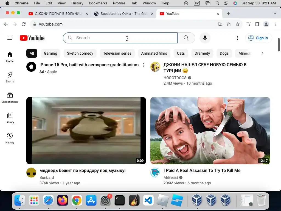
Task: Open I Paid A Real Assassin title
Action: coord(202,170)
